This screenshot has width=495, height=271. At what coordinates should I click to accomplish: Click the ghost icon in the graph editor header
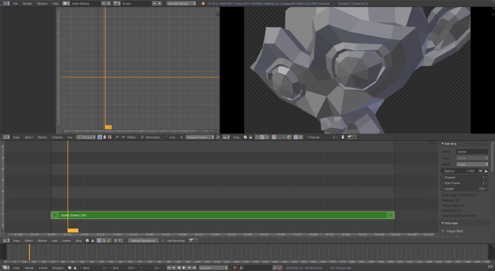tap(105, 137)
